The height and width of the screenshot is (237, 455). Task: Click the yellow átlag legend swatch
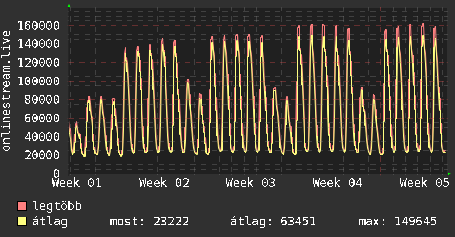tap(22, 221)
